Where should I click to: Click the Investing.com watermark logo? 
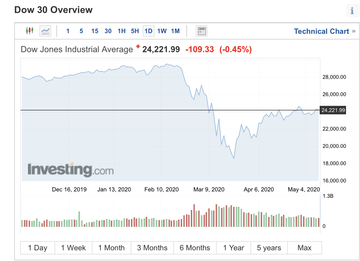71,170
